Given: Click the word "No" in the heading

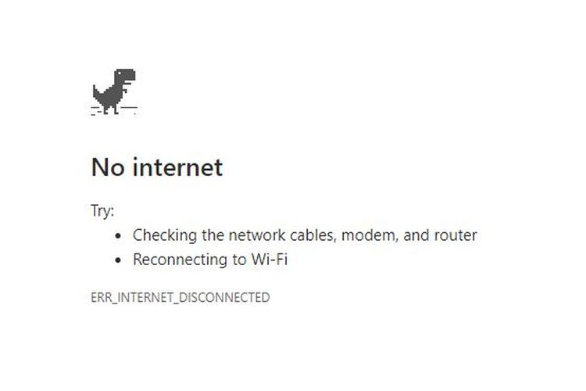Looking at the screenshot, I should [x=108, y=167].
